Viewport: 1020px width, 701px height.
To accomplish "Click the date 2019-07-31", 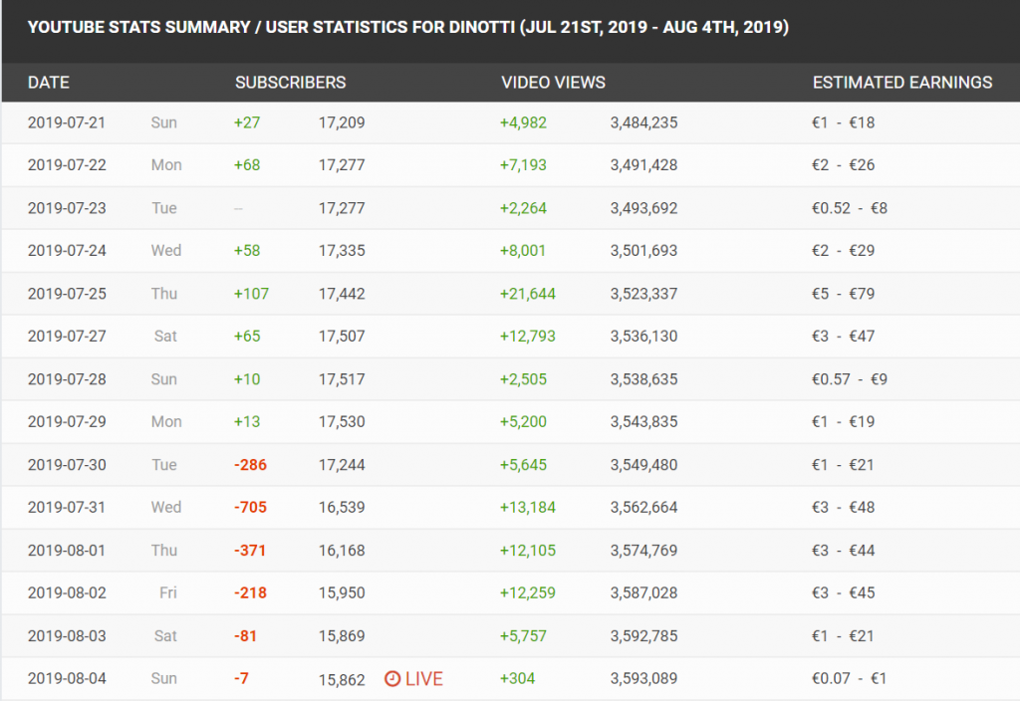I will [67, 507].
